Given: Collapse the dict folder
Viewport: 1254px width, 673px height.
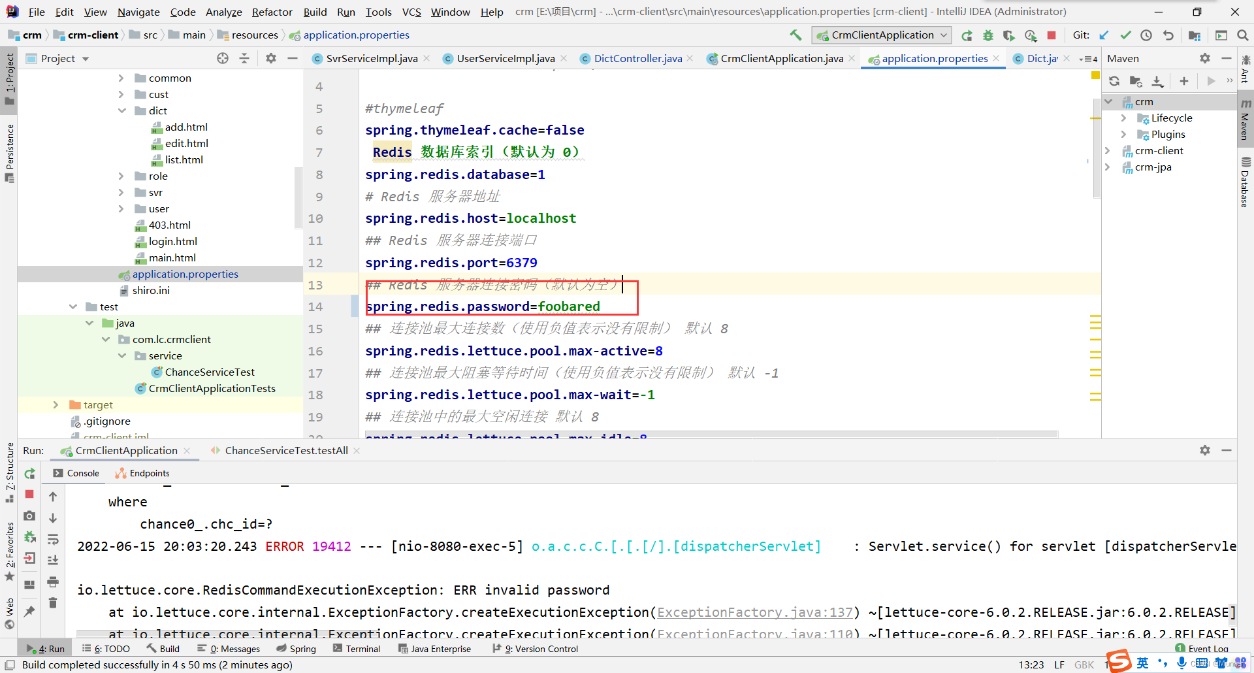Looking at the screenshot, I should [x=121, y=110].
